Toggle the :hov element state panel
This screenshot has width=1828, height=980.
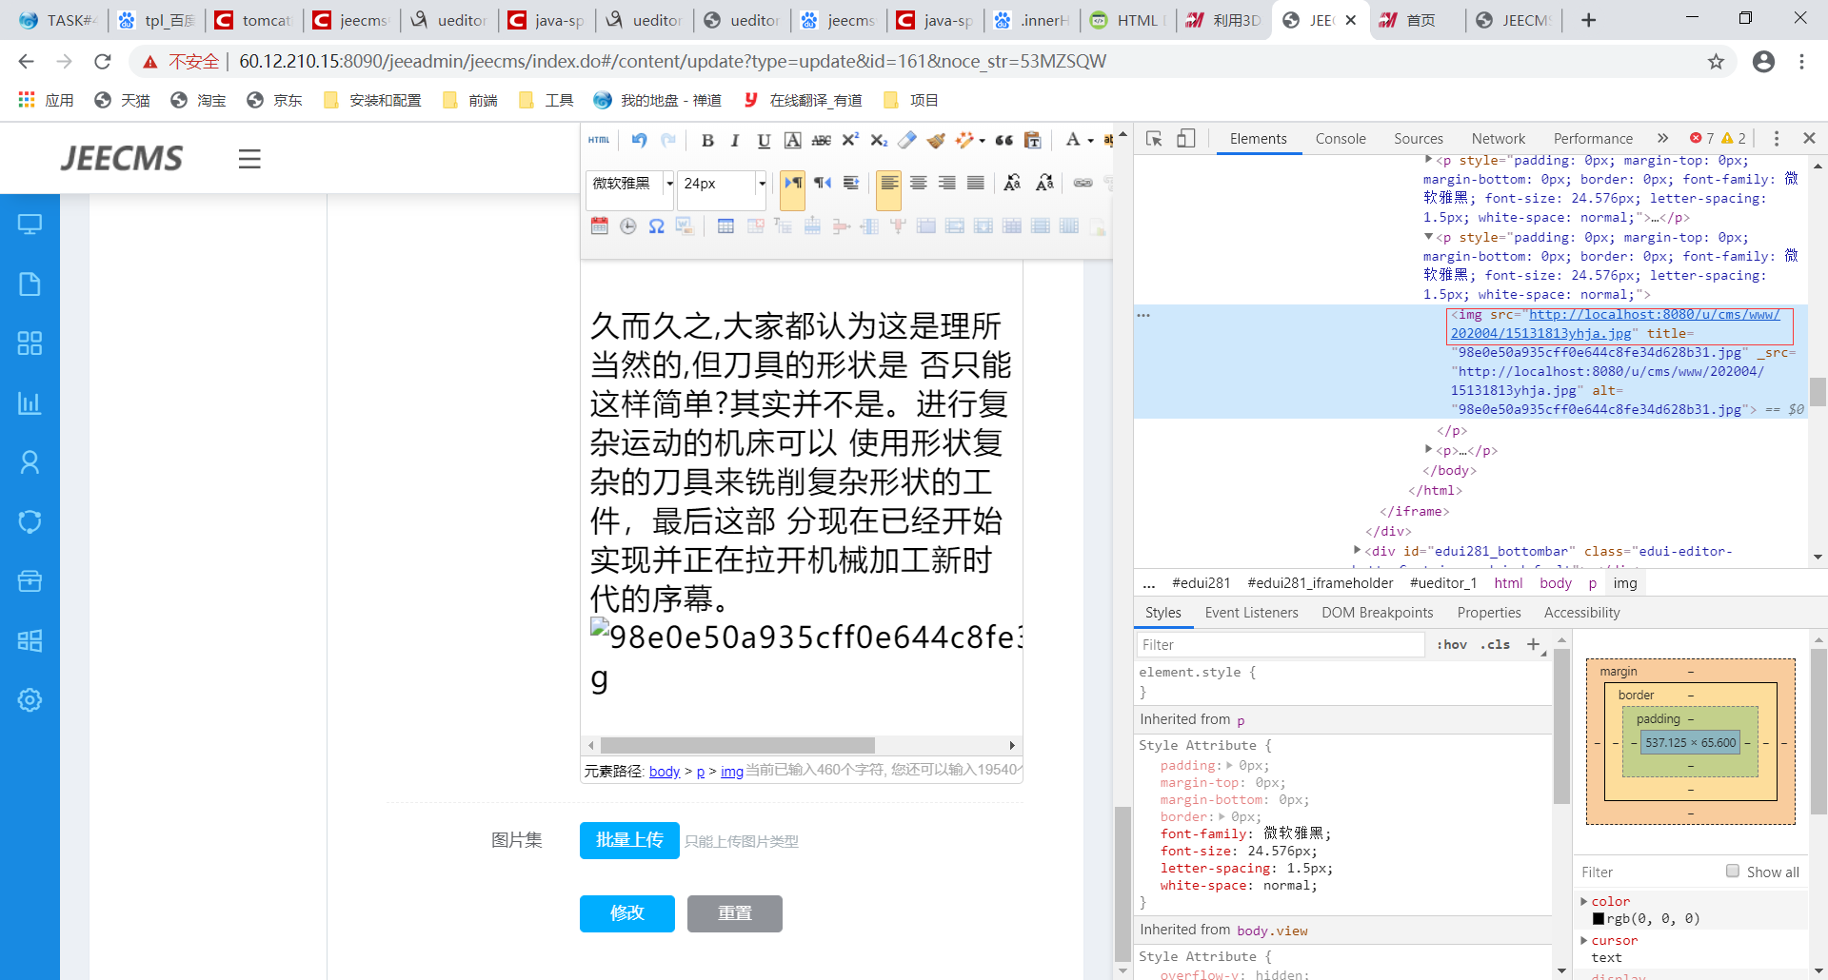click(1452, 645)
